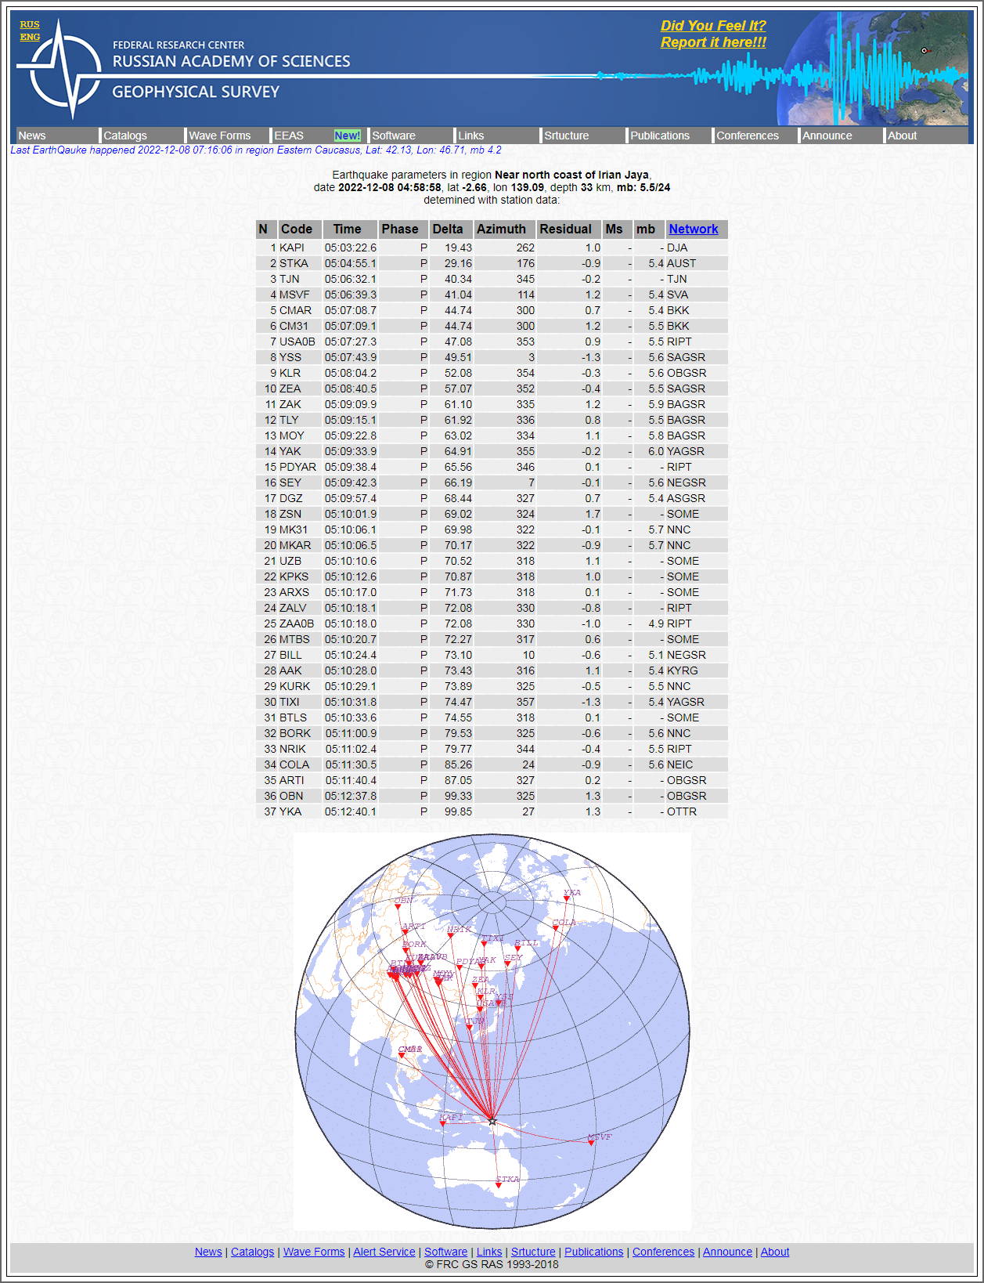Open the Srtucture menu item

pos(567,136)
